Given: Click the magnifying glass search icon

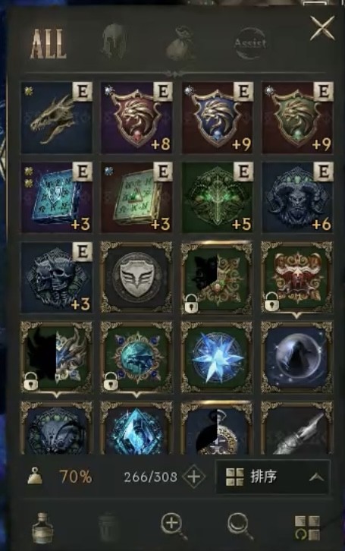Looking at the screenshot, I should click(240, 527).
